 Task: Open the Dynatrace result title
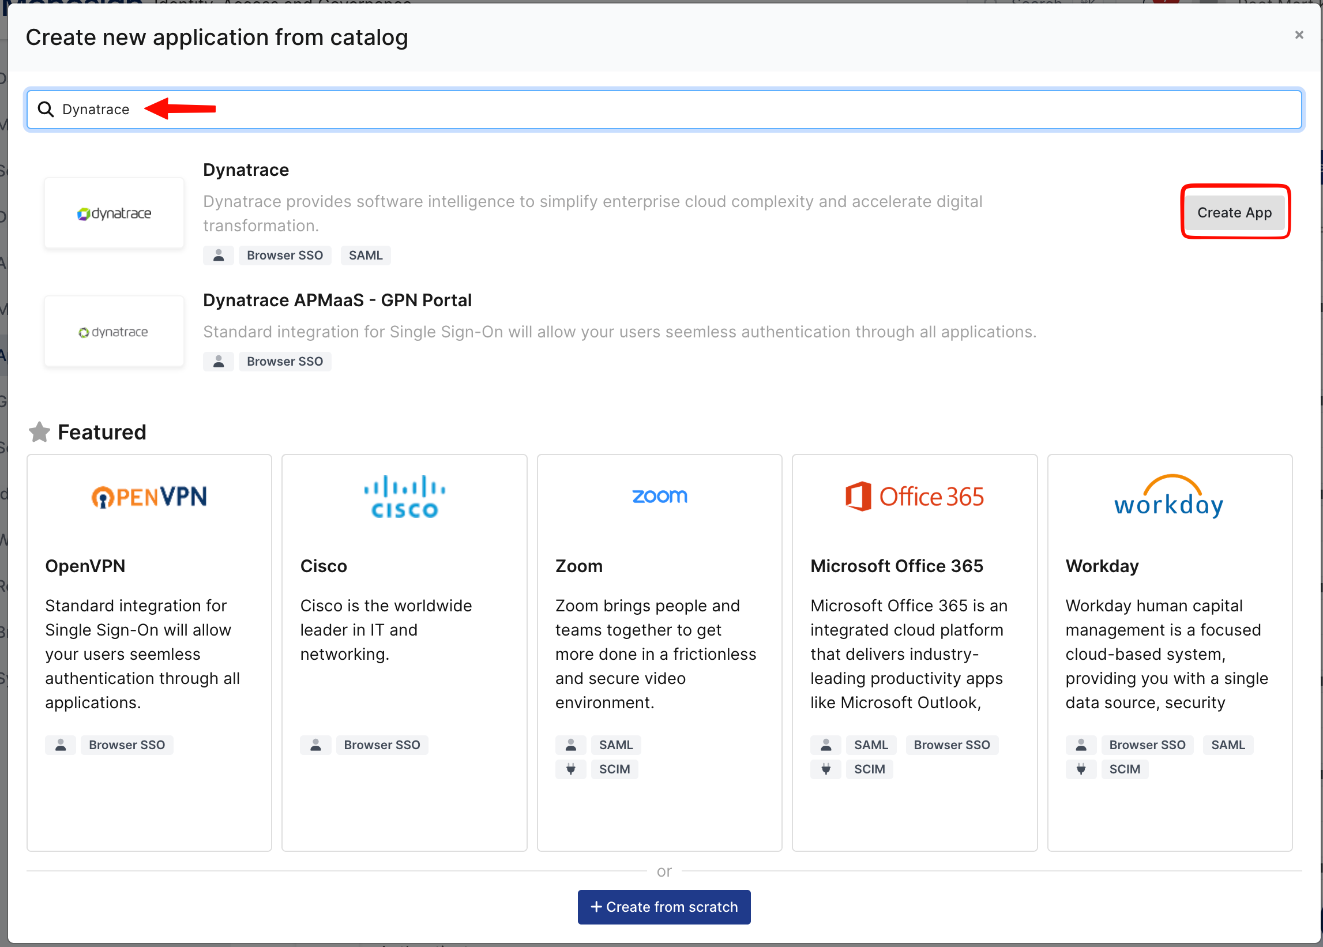coord(246,170)
